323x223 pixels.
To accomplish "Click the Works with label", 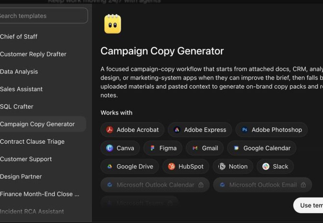I will click(x=116, y=113).
